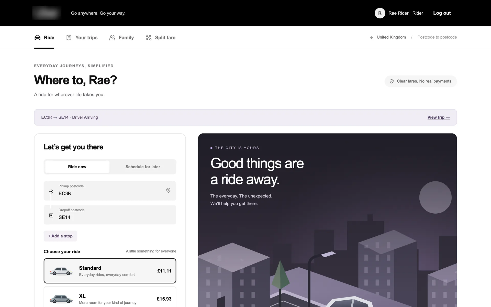491x307 pixels.
Task: Select the Ride now option
Action: (x=77, y=167)
